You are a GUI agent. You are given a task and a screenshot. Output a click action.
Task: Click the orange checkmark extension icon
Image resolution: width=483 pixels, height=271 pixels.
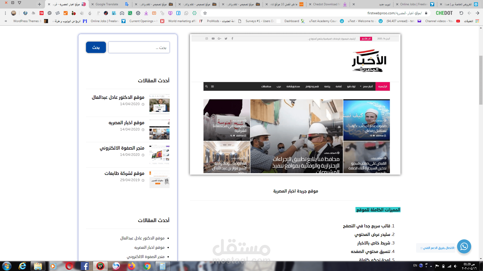click(66, 13)
